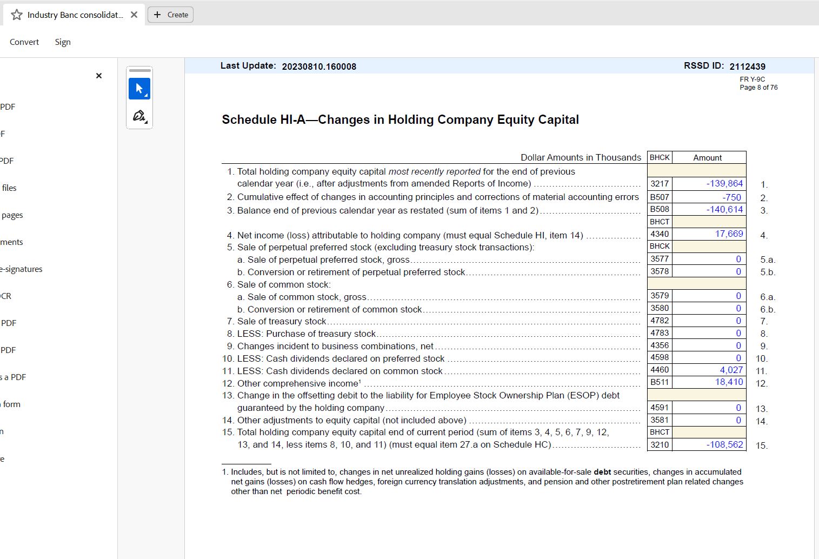Screen dimensions: 819x559
Task: Click code cell 4591
Action: coord(660,408)
